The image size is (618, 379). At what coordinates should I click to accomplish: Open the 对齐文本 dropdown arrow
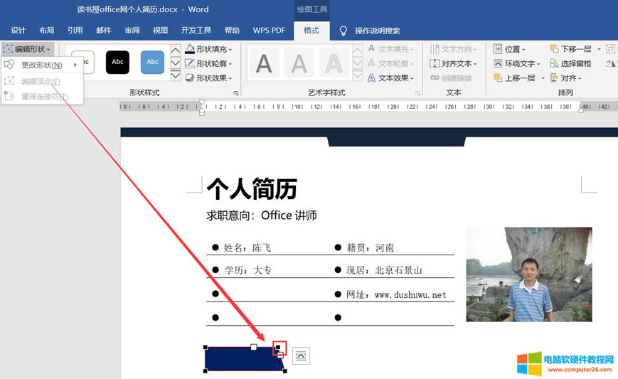[x=475, y=64]
